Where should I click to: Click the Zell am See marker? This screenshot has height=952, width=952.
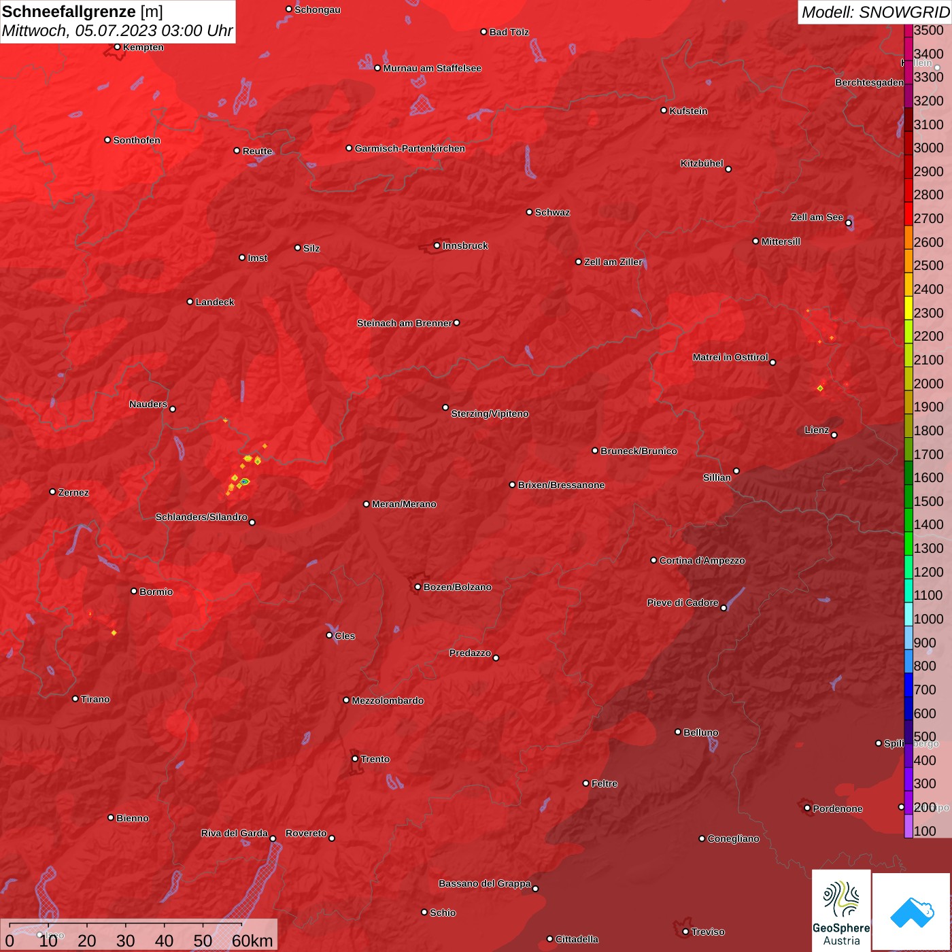[x=848, y=222]
